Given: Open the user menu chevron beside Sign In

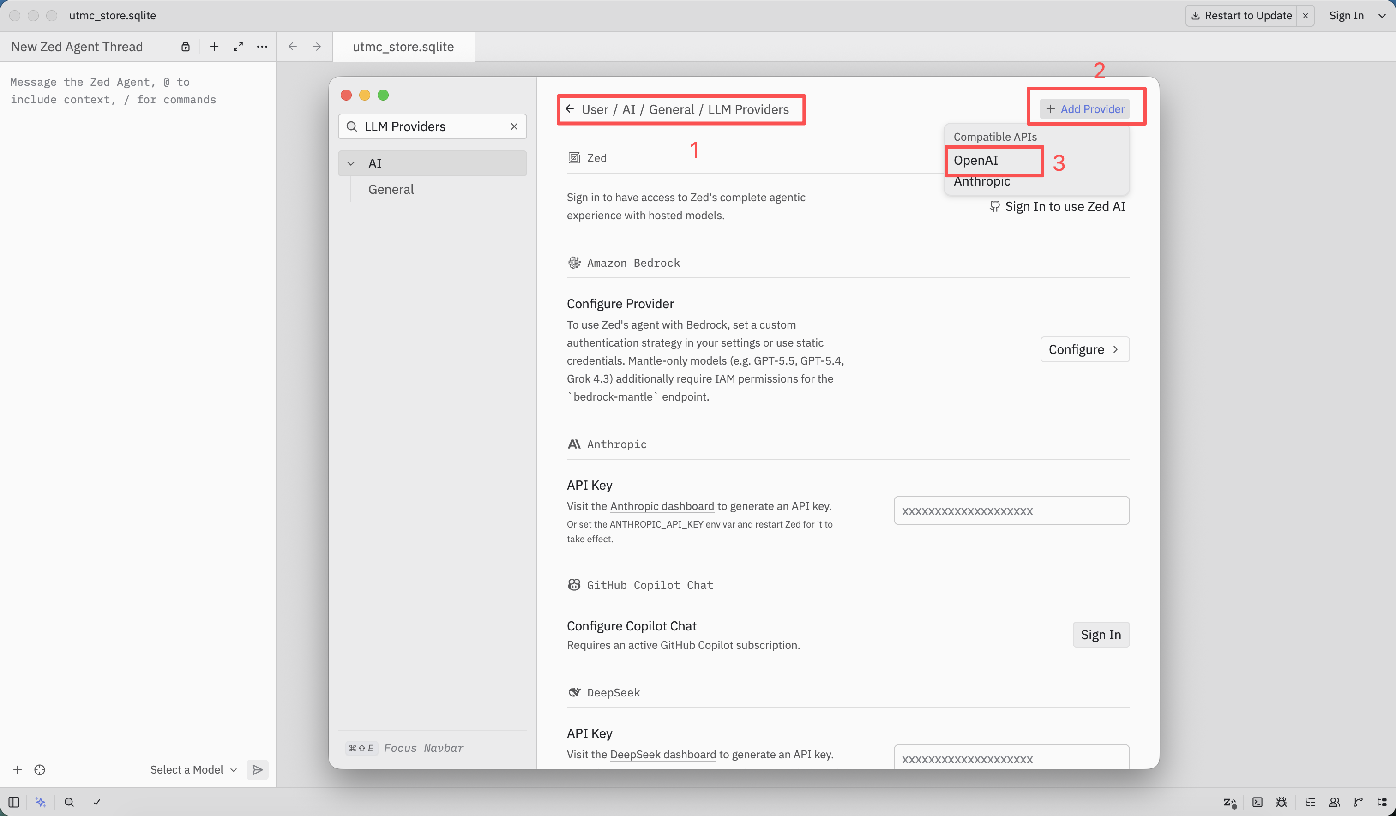Looking at the screenshot, I should (1382, 16).
